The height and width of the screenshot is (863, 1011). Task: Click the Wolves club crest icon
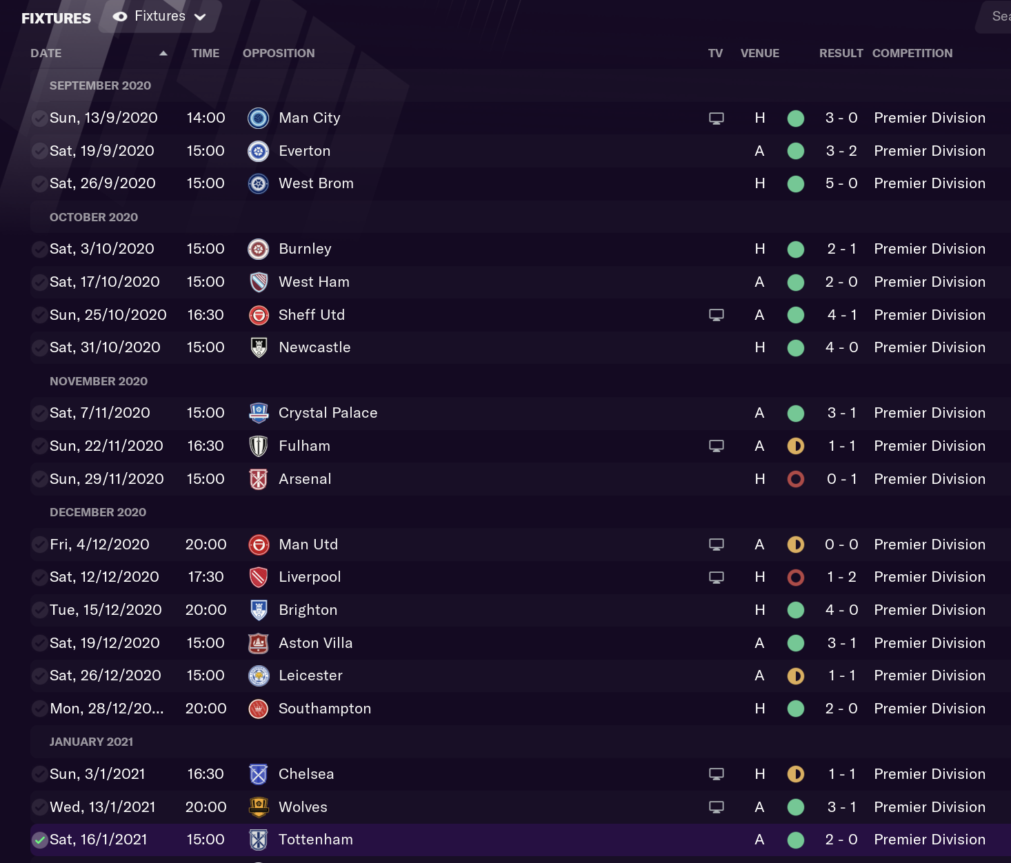click(x=258, y=807)
